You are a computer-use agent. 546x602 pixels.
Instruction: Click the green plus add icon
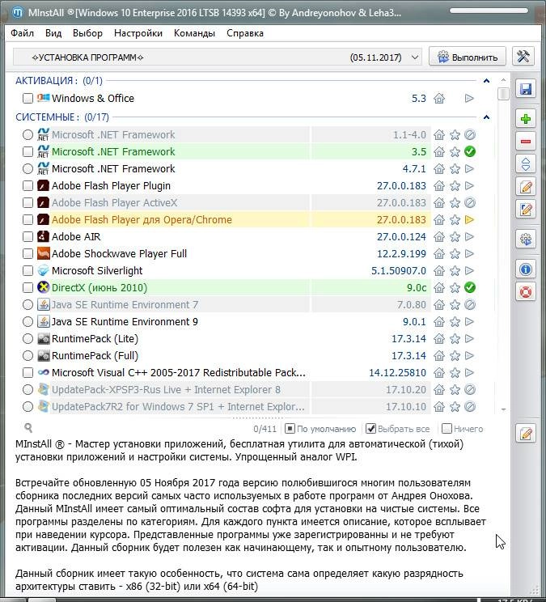click(525, 119)
